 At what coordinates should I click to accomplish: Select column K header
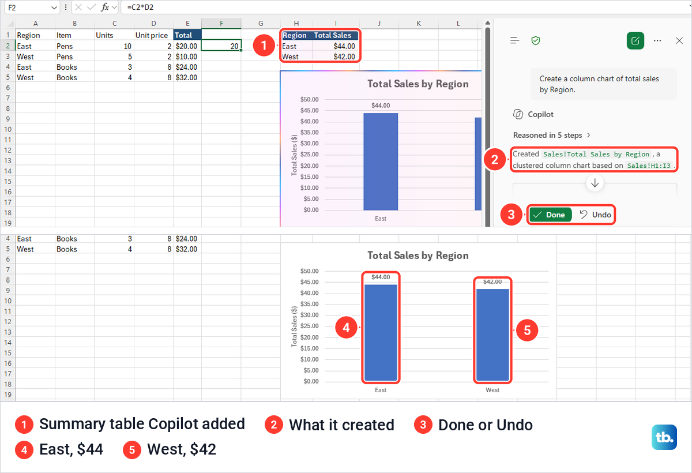coord(419,23)
